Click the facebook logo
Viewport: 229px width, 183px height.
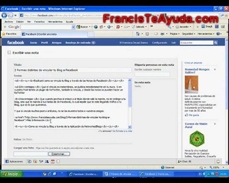coord(16,42)
